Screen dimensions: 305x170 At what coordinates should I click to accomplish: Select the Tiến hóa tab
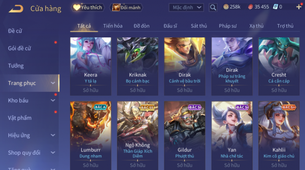tap(113, 26)
